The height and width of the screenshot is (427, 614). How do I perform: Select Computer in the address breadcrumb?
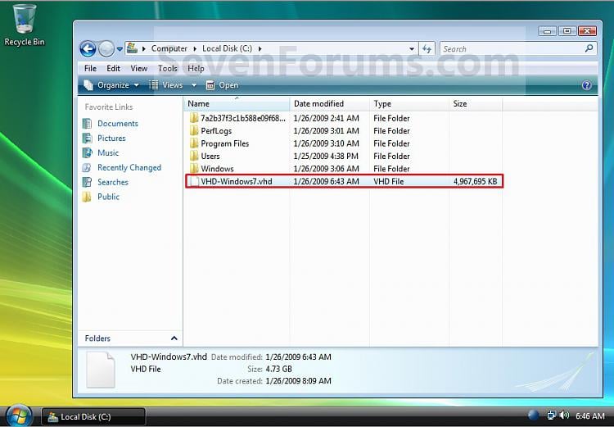click(169, 48)
